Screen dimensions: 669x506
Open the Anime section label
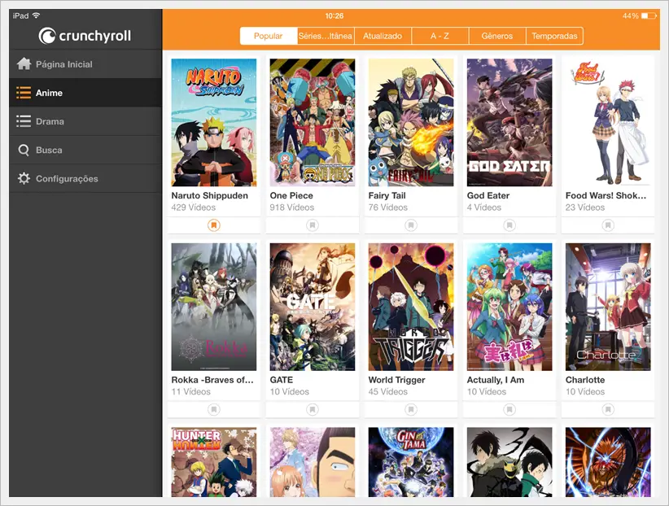(49, 93)
